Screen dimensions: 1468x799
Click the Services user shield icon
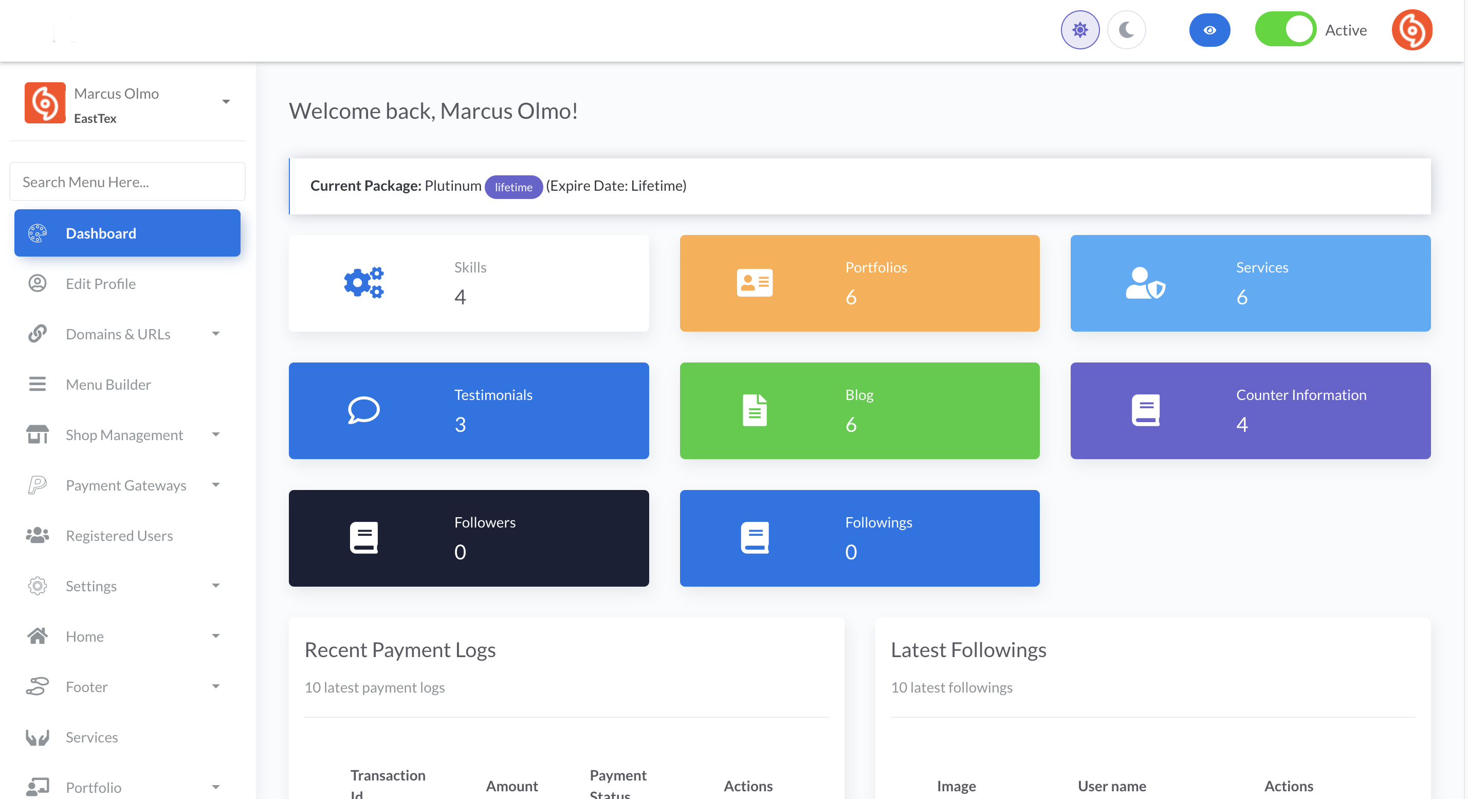click(x=1145, y=283)
